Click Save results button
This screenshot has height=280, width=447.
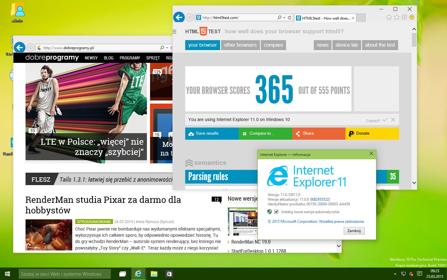tap(212, 133)
